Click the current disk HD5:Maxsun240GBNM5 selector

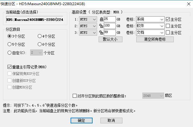click(x=35, y=20)
